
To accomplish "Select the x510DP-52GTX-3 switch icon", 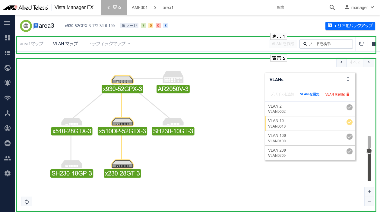I will (x=122, y=122).
